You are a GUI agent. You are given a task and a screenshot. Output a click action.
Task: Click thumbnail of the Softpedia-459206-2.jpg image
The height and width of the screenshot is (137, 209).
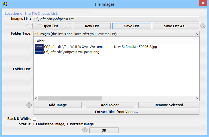[x=39, y=47]
